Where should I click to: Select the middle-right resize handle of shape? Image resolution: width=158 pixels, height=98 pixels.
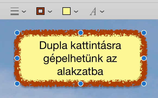click(144, 58)
